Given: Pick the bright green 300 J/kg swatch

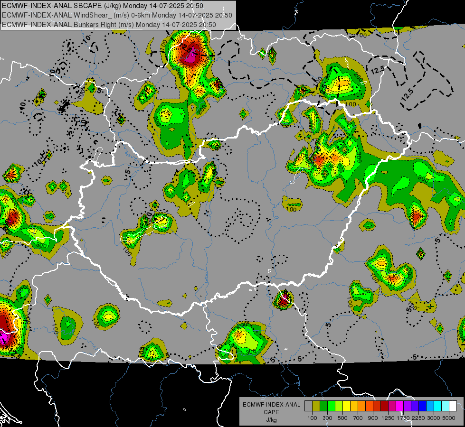Looking at the screenshot, I should point(331,406).
